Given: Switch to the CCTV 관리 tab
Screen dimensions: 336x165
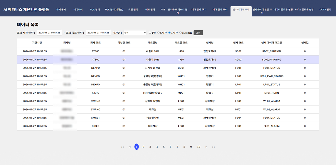Looking at the screenshot, I should tap(325, 10).
